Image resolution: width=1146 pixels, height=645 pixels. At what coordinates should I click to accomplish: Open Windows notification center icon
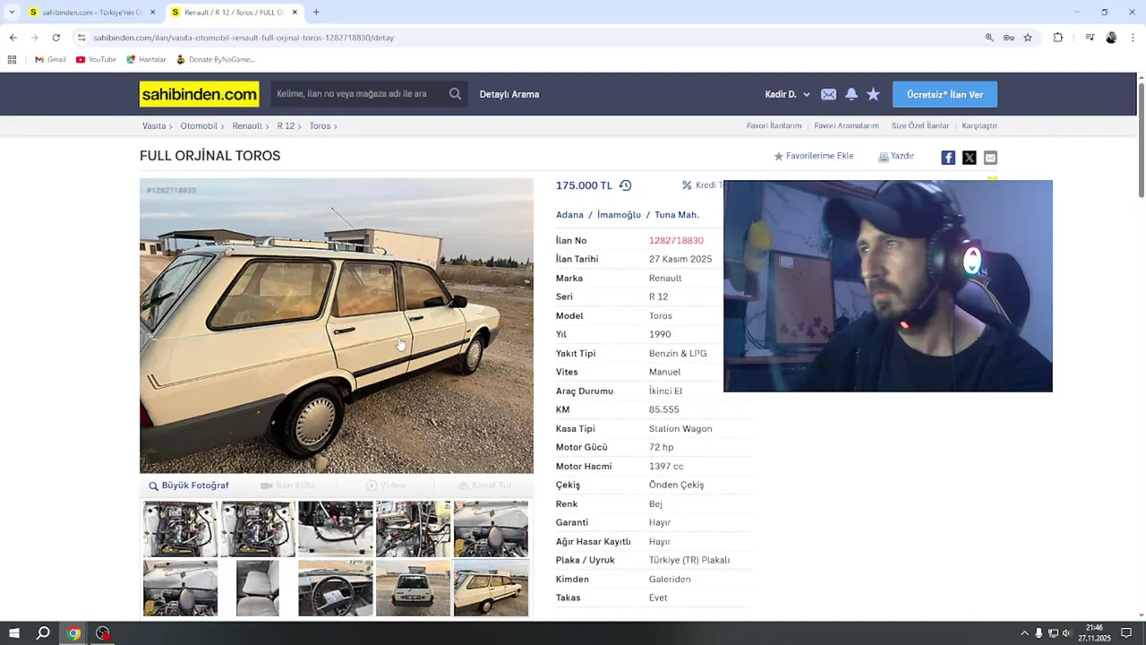[1126, 633]
